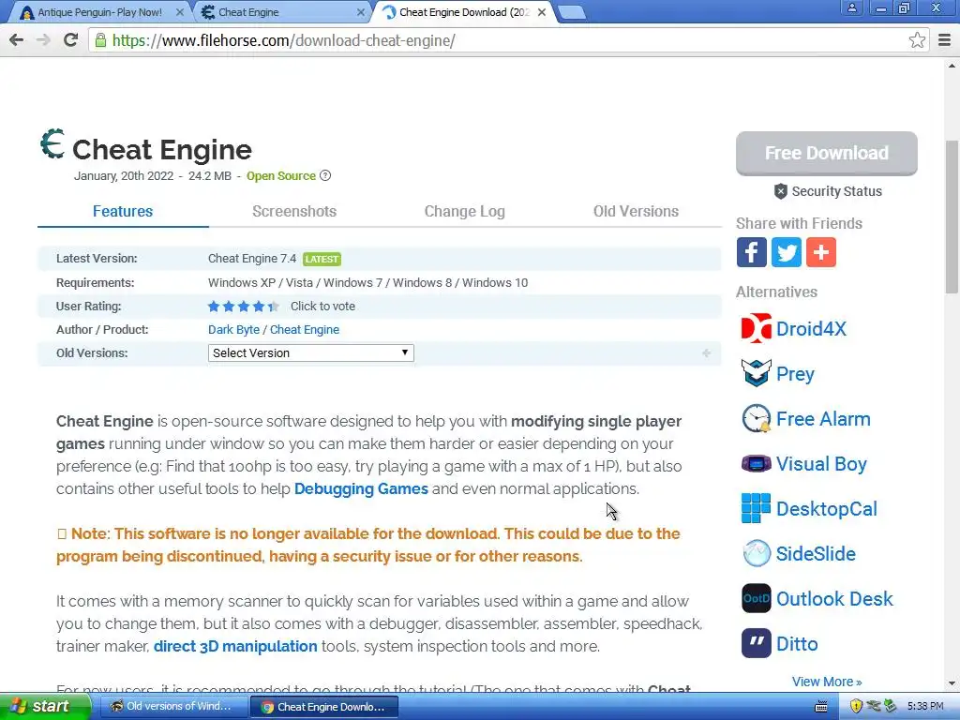Reload the page with refresh icon
Viewport: 960px width, 720px height.
(x=70, y=40)
